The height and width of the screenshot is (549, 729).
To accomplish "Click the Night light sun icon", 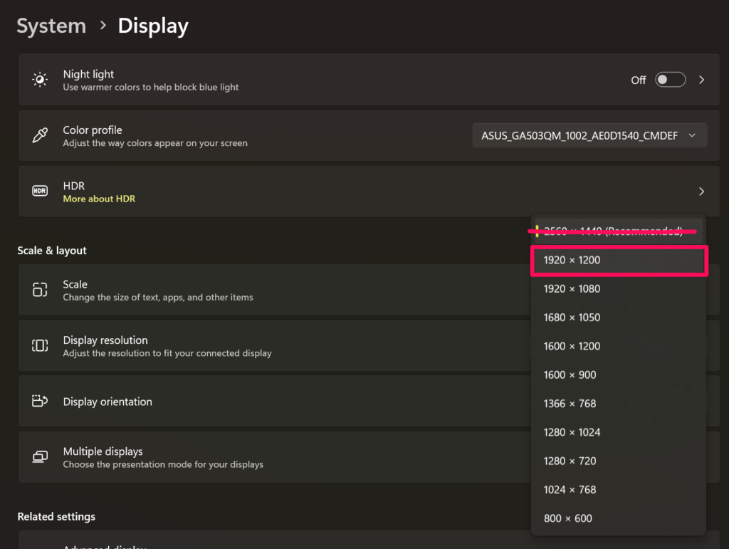I will click(40, 80).
